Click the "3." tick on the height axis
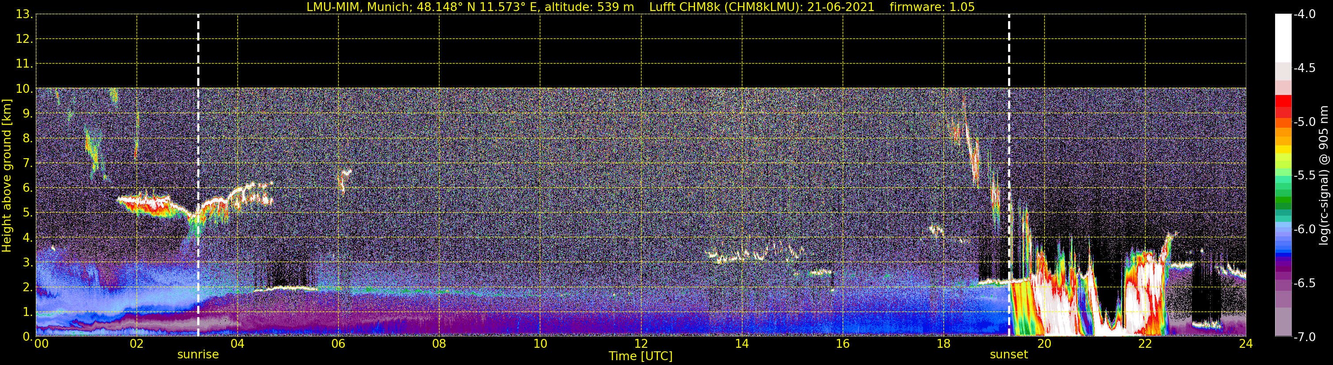Image resolution: width=1333 pixels, height=365 pixels. 27,262
